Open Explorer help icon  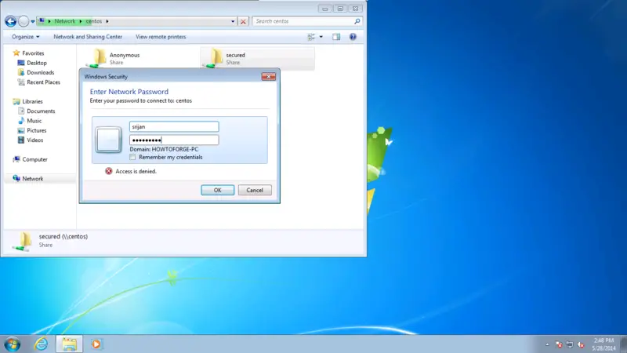pyautogui.click(x=353, y=37)
